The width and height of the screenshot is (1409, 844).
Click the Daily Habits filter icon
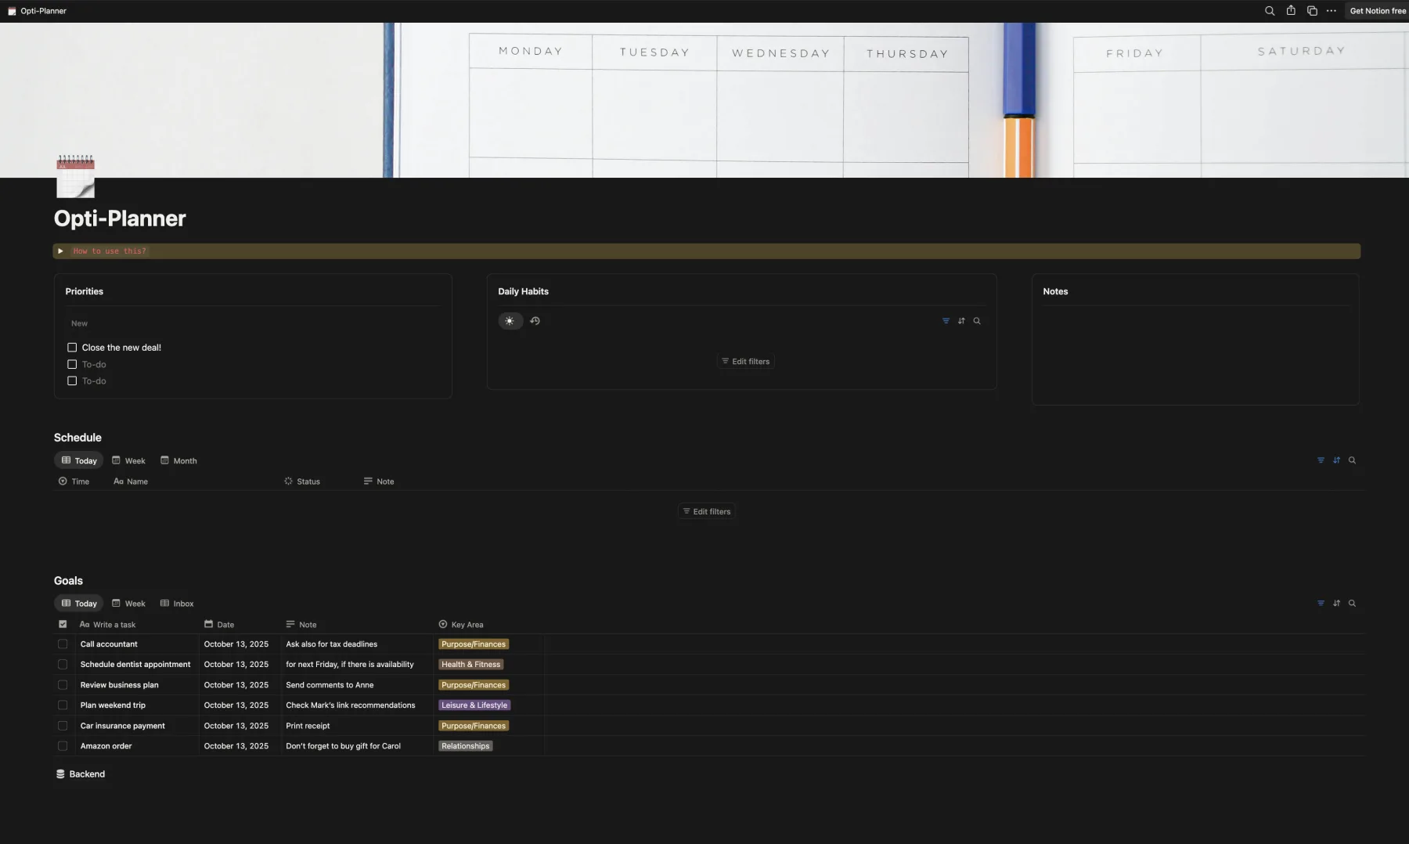click(946, 321)
